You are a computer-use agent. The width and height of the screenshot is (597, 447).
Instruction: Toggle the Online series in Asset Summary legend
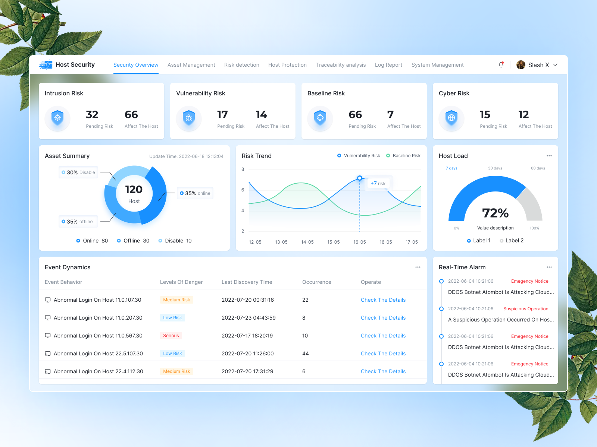coord(91,241)
